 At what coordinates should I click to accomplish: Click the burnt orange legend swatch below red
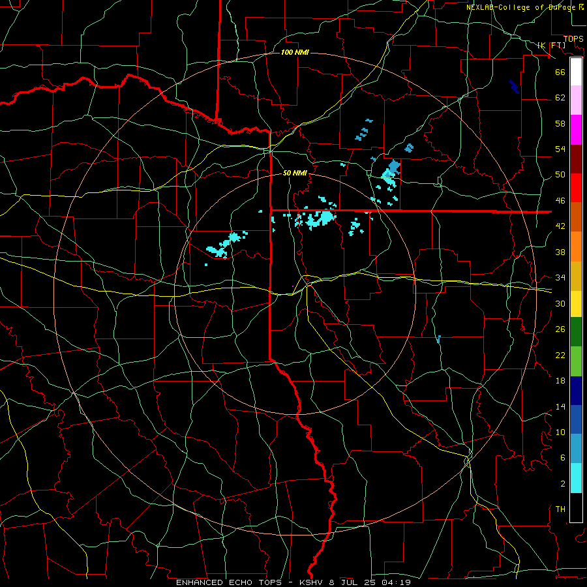point(576,217)
